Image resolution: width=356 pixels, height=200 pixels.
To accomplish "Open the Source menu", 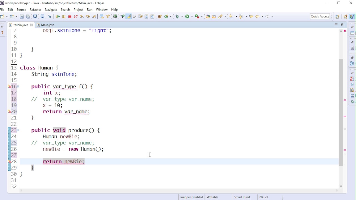I will tap(21, 9).
